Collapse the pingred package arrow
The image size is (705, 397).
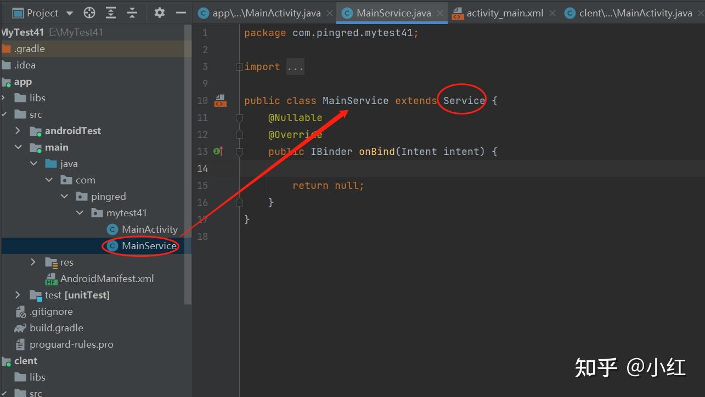64,197
